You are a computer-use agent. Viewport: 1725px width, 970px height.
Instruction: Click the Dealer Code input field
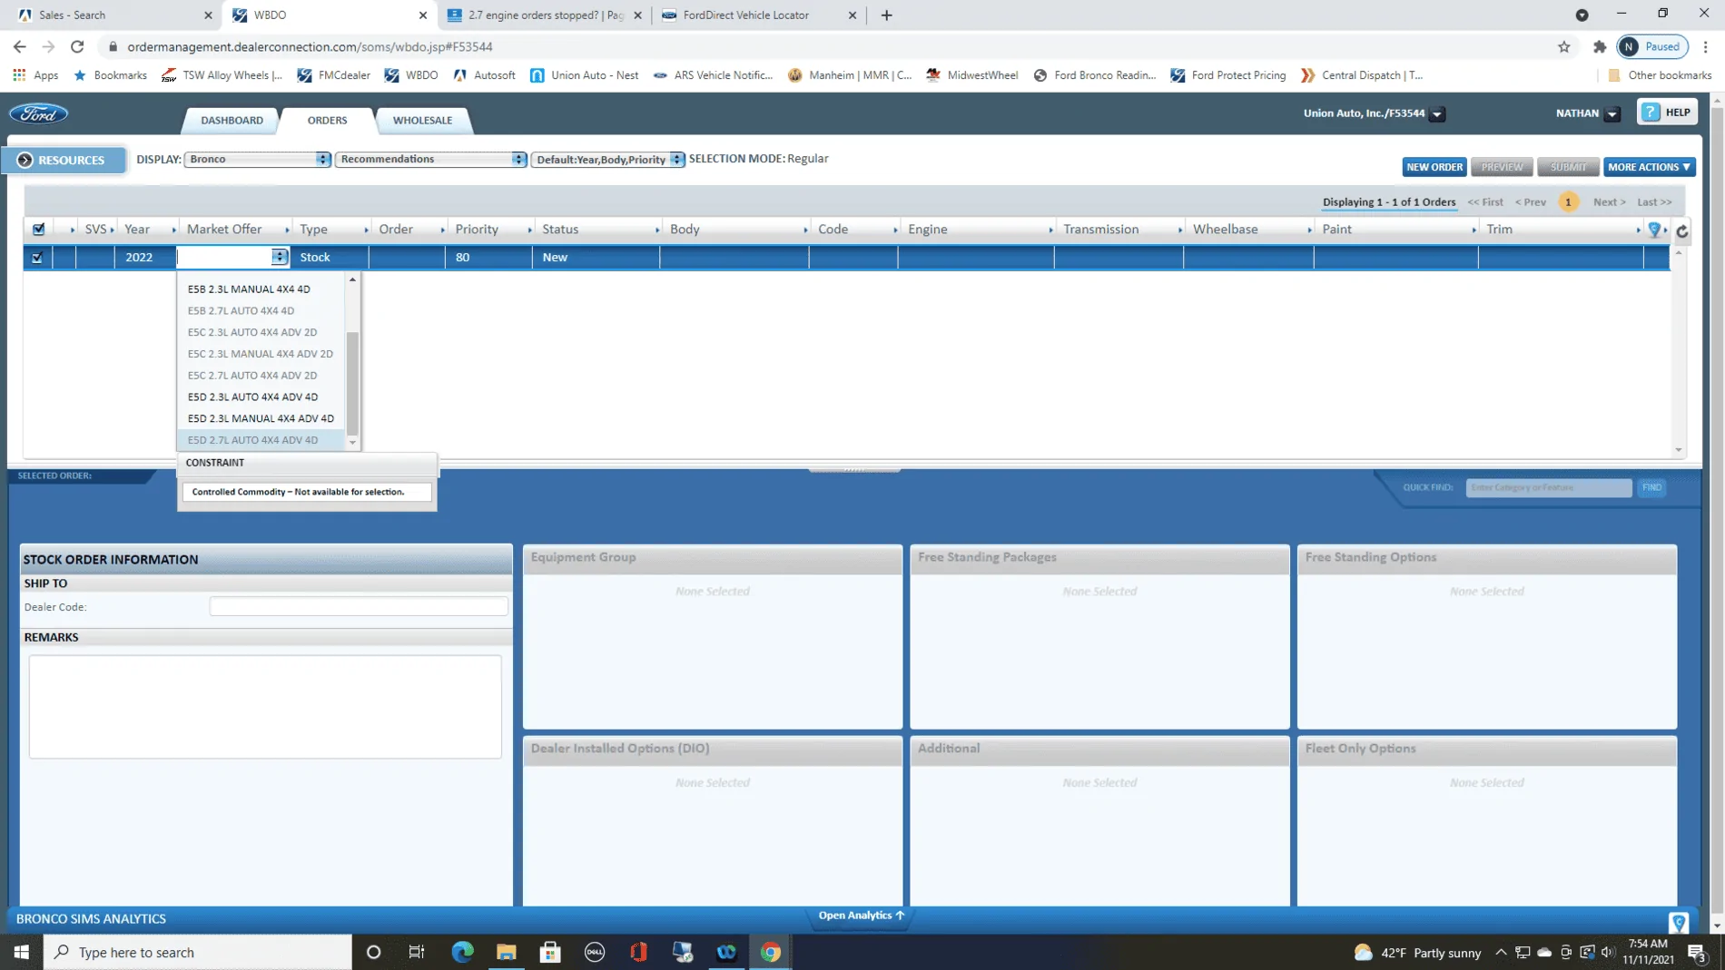coord(359,606)
